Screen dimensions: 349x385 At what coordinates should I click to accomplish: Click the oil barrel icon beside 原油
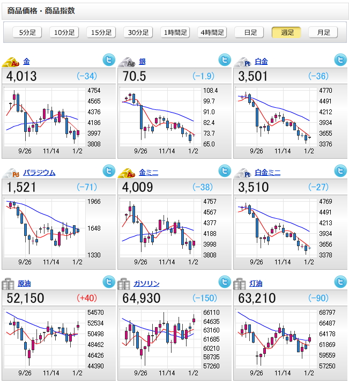[x=9, y=284]
